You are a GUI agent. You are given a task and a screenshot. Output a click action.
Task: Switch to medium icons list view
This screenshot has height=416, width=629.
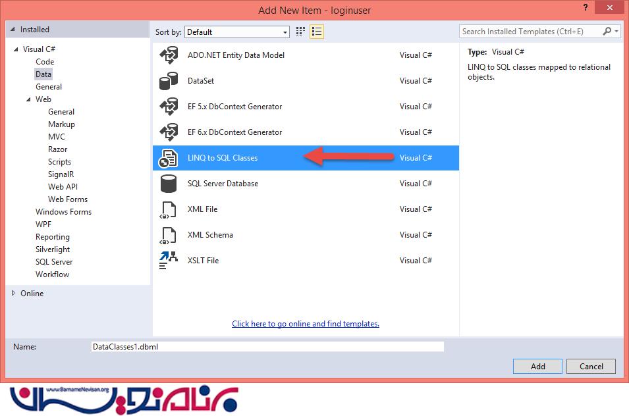point(317,32)
